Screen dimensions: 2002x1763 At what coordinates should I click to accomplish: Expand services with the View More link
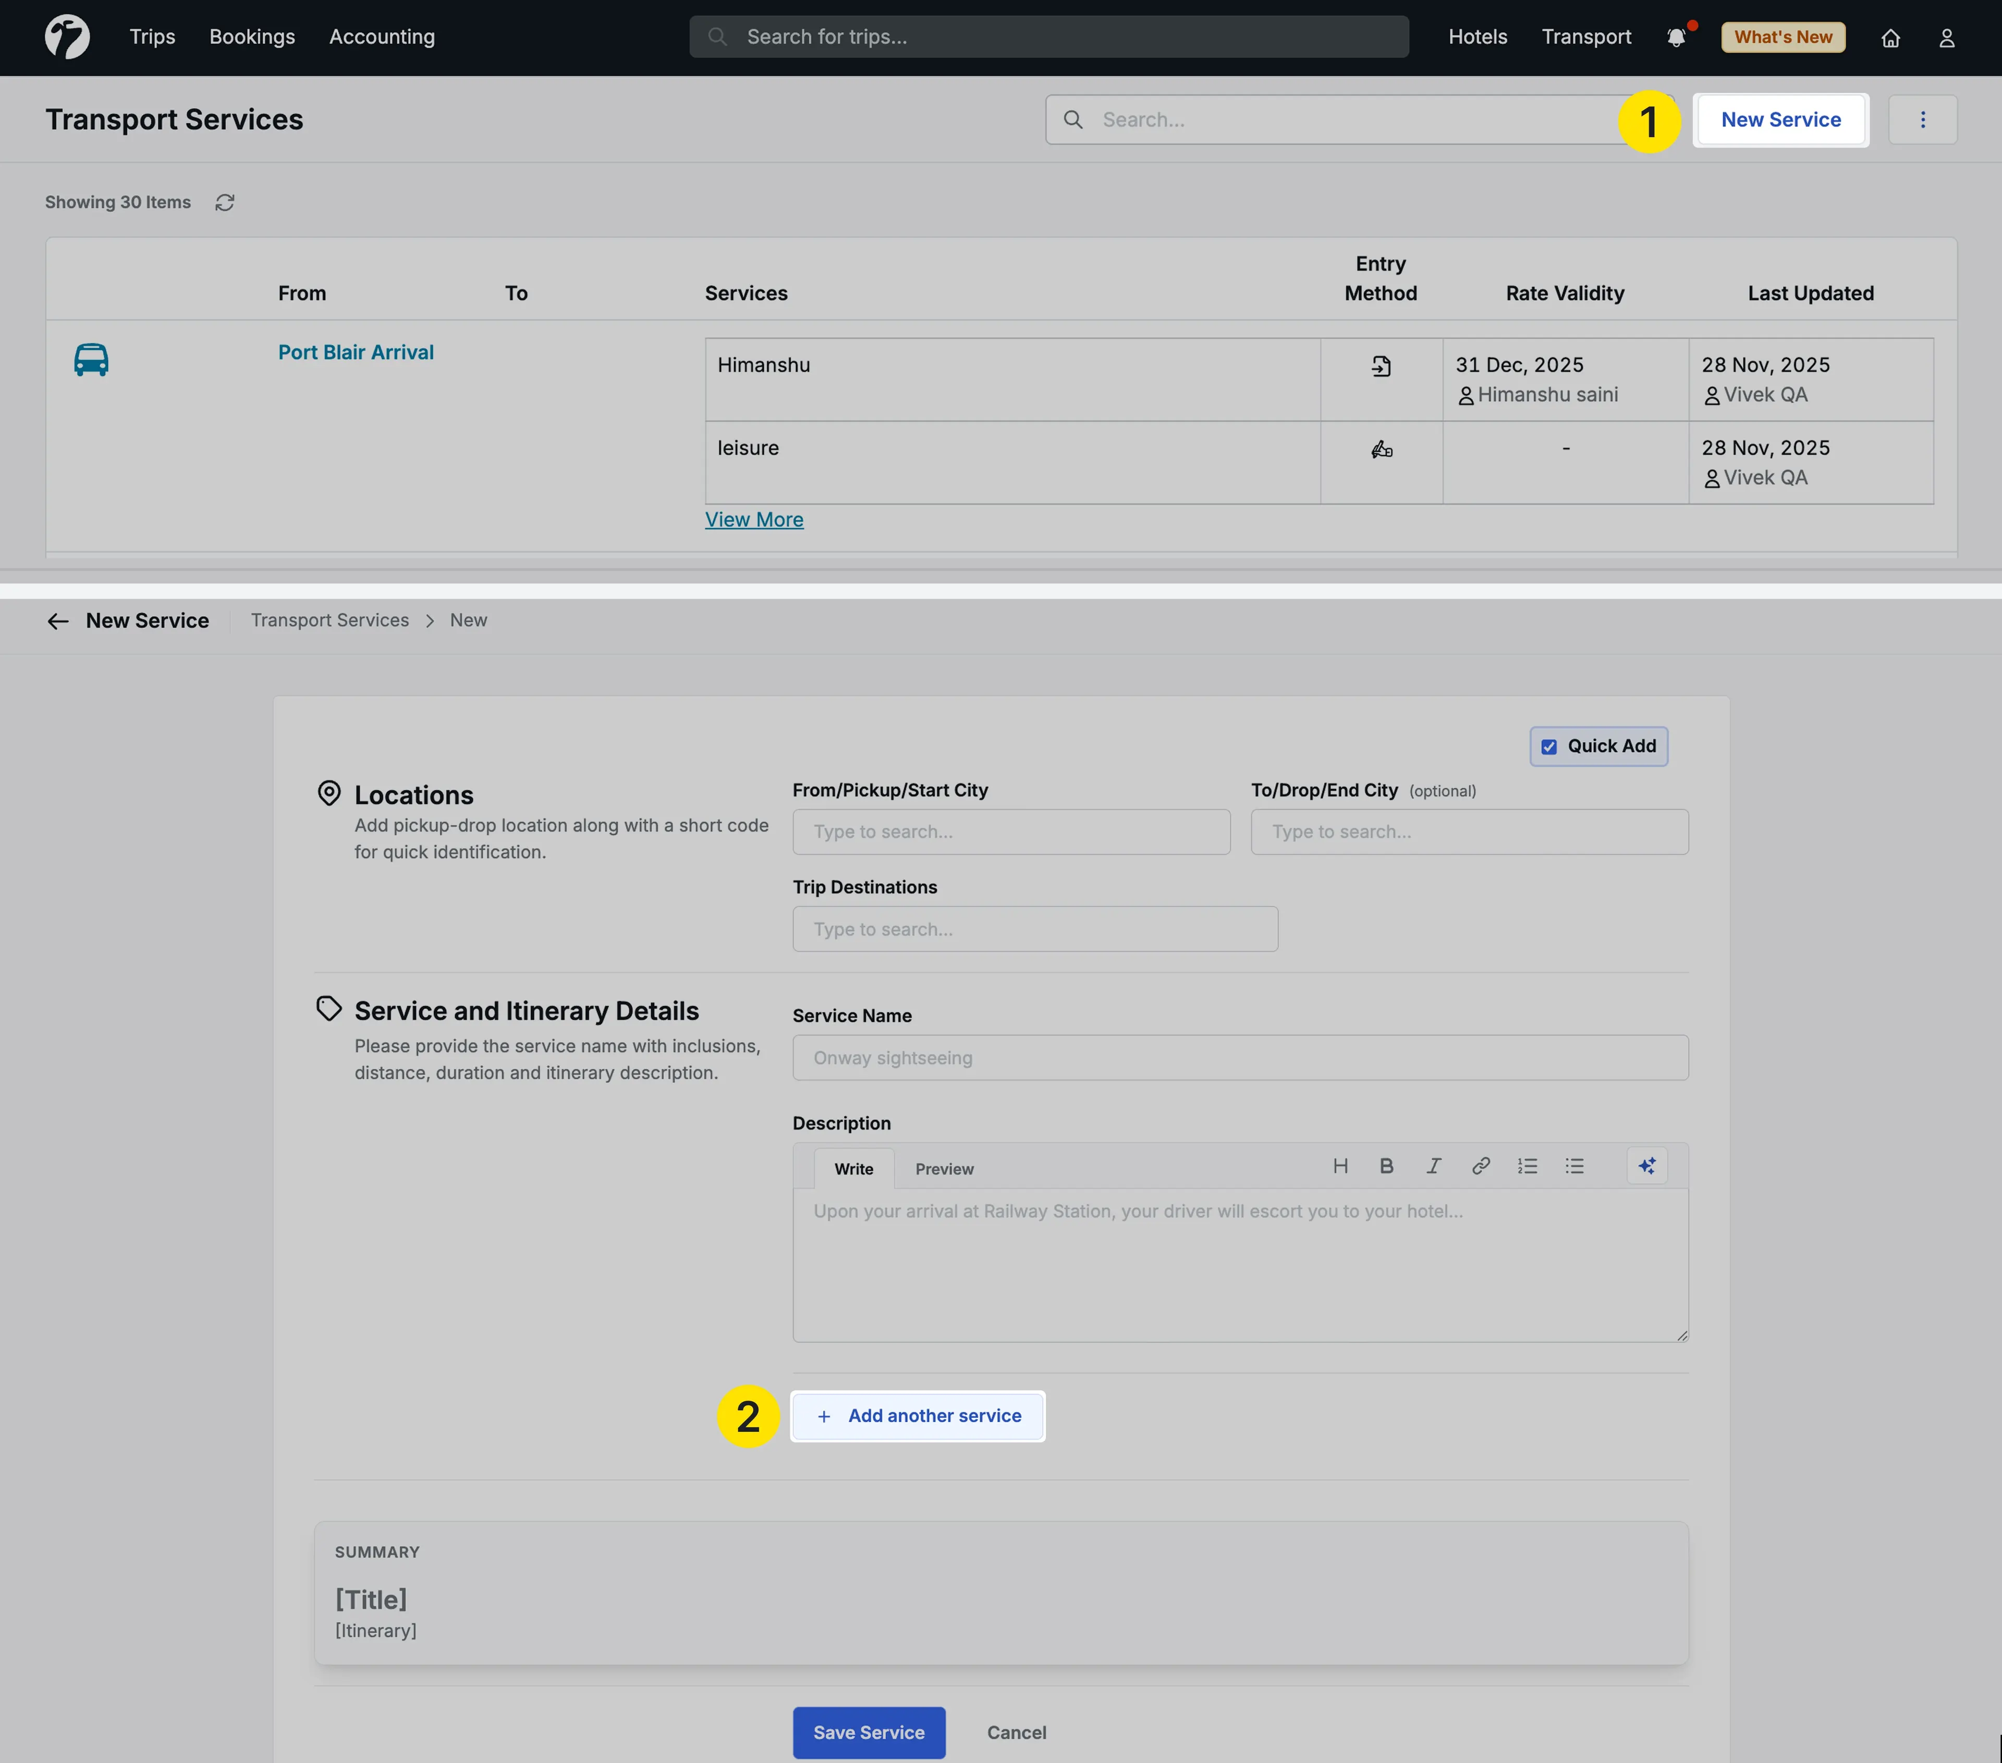point(754,519)
